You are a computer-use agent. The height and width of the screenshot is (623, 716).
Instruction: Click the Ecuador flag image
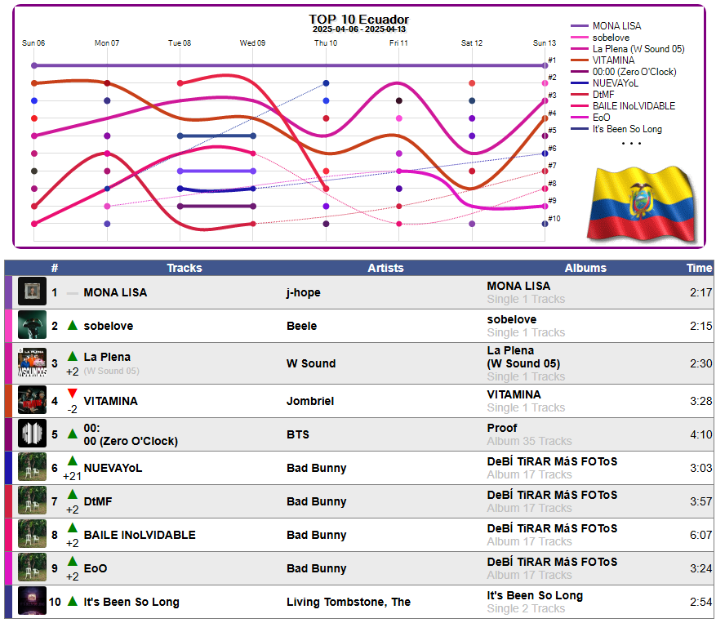point(642,203)
